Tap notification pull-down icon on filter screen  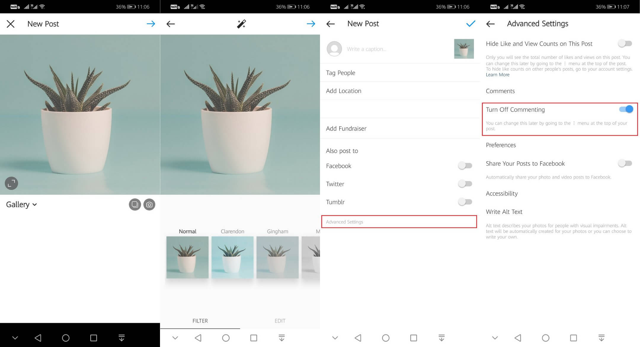coord(281,338)
